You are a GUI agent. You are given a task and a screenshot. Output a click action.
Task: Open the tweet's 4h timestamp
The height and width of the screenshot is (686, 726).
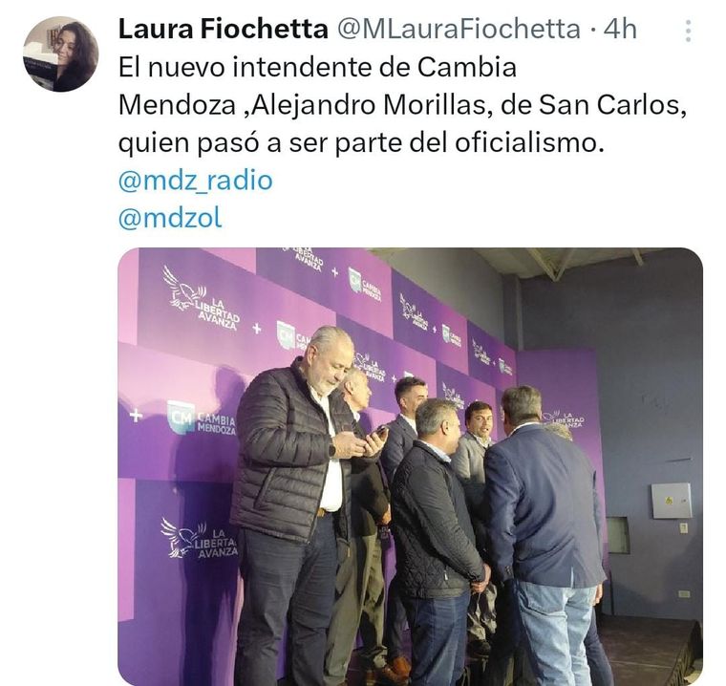620,30
